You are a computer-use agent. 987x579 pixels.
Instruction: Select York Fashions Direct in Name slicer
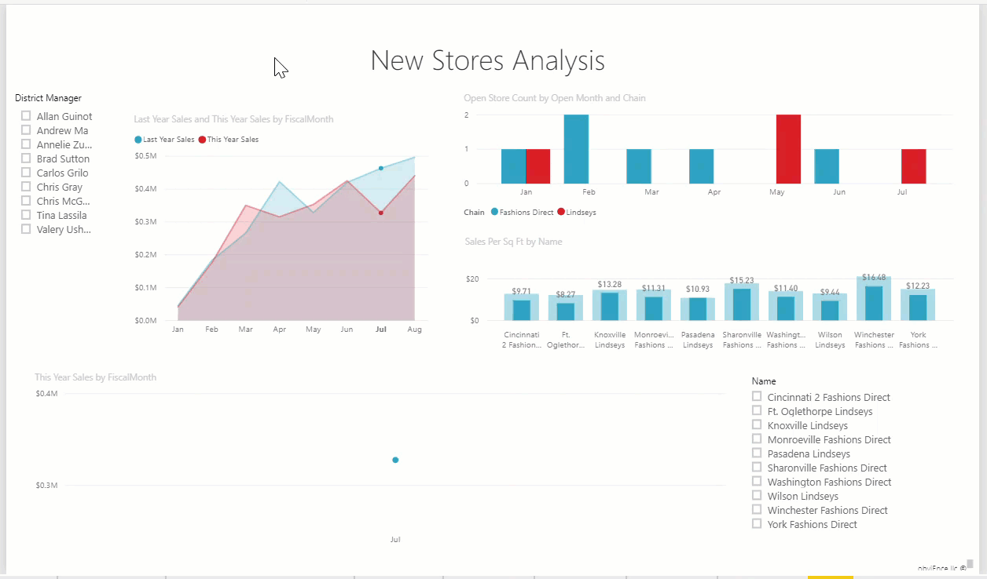pos(757,524)
